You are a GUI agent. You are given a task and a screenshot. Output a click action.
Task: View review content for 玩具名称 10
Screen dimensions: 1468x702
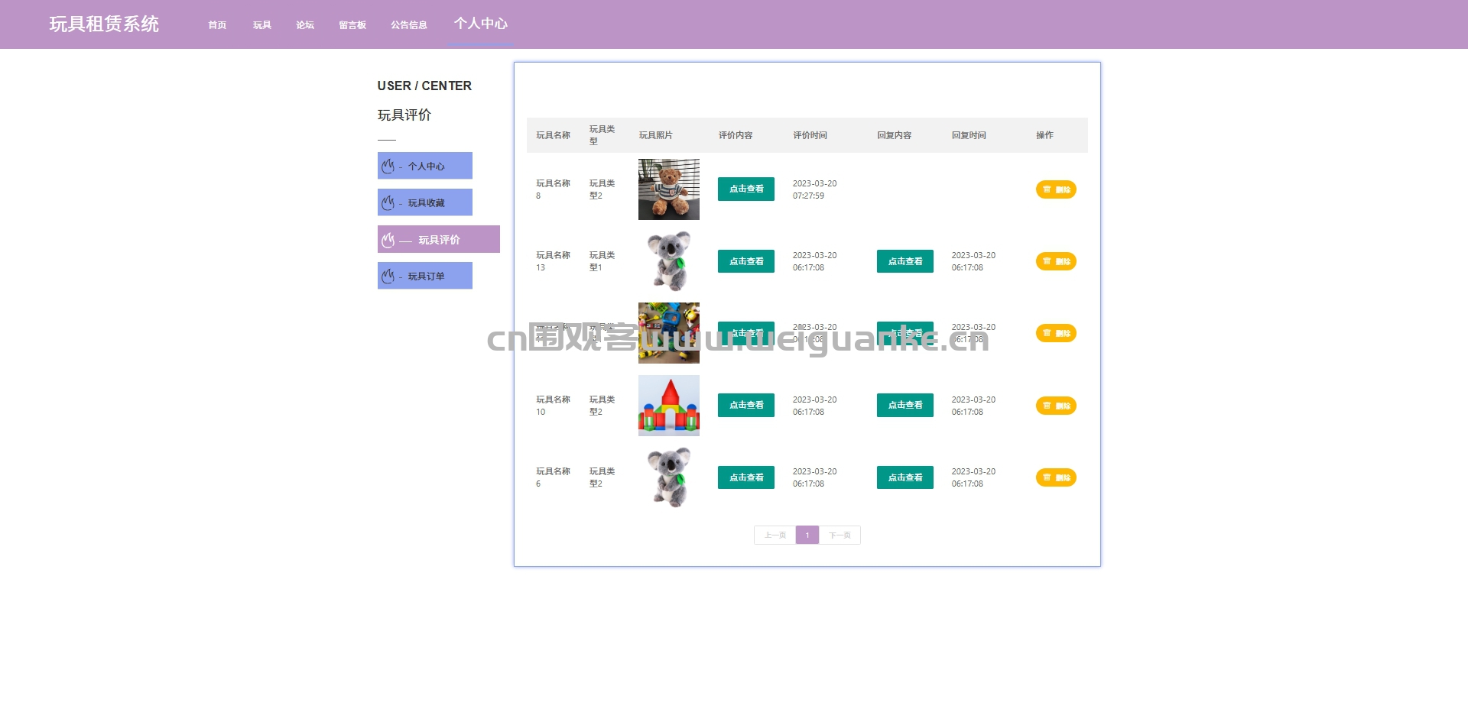(x=746, y=405)
